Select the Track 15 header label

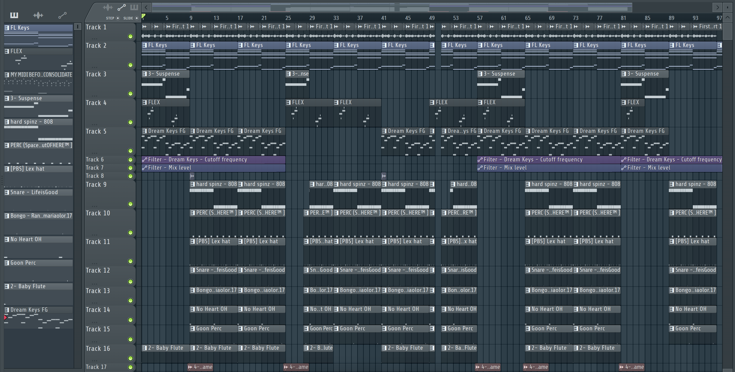tap(98, 329)
